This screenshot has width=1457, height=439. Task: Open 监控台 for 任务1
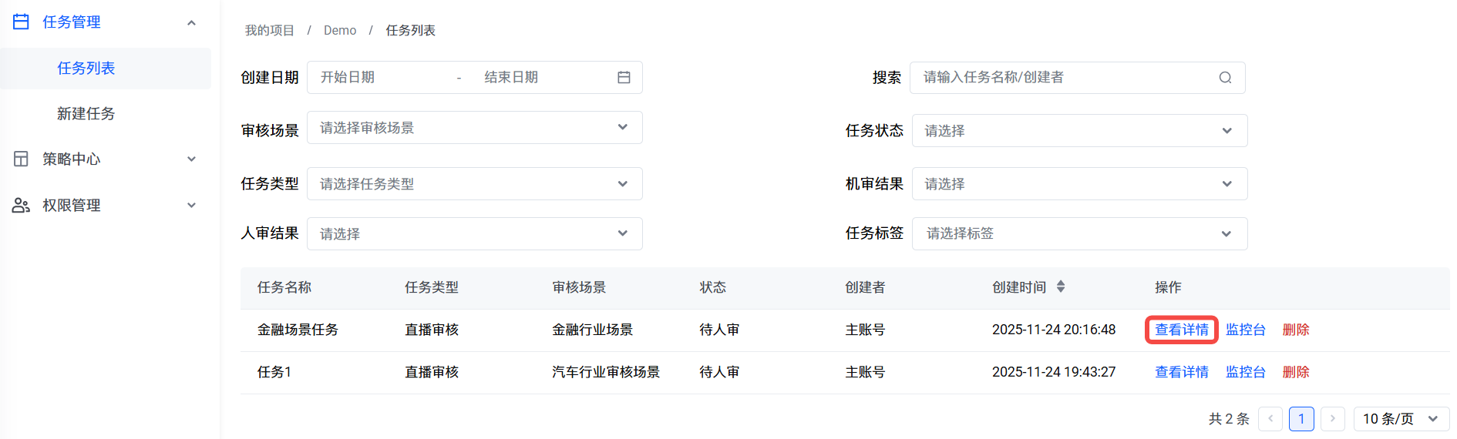click(x=1245, y=372)
